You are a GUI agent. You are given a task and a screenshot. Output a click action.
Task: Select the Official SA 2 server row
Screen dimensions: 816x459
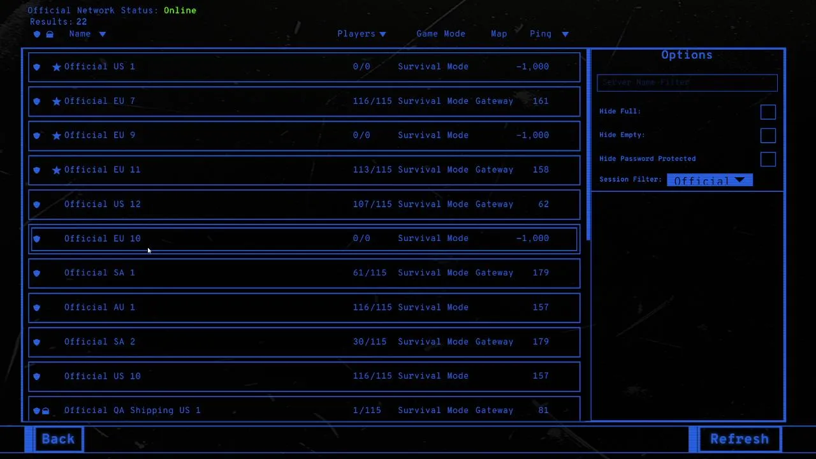coord(304,342)
